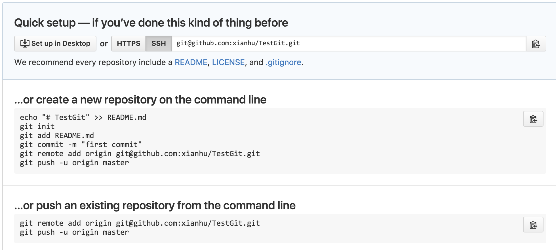This screenshot has height=250, width=556.
Task: Switch to HTTPS protocol
Action: click(x=129, y=43)
